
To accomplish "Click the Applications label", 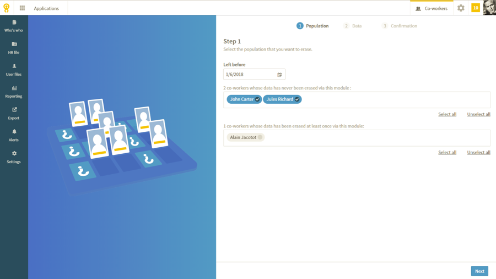I will [x=46, y=8].
